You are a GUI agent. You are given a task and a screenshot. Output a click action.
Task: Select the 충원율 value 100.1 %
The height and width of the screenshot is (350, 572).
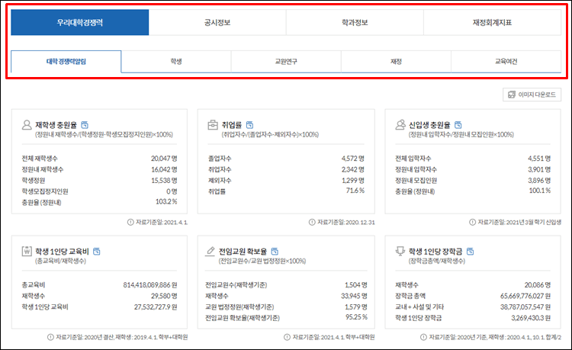[x=540, y=191]
